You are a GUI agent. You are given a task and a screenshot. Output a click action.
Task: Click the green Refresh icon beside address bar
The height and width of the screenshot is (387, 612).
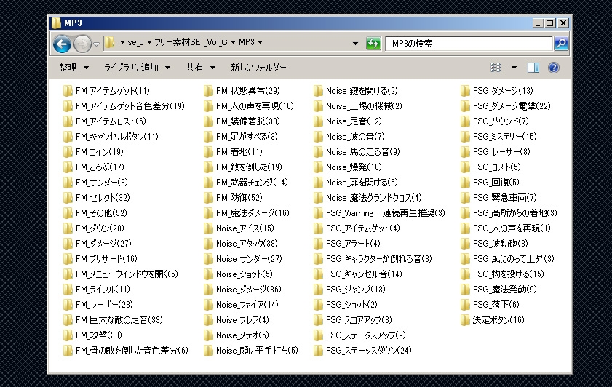(x=373, y=44)
